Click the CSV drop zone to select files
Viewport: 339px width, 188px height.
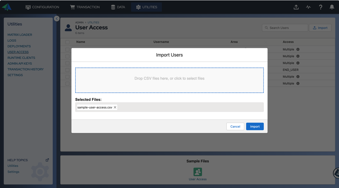[x=169, y=80]
